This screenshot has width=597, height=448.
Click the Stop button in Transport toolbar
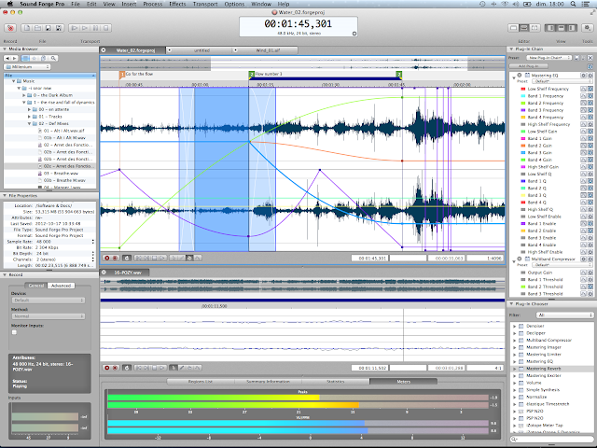point(106,28)
